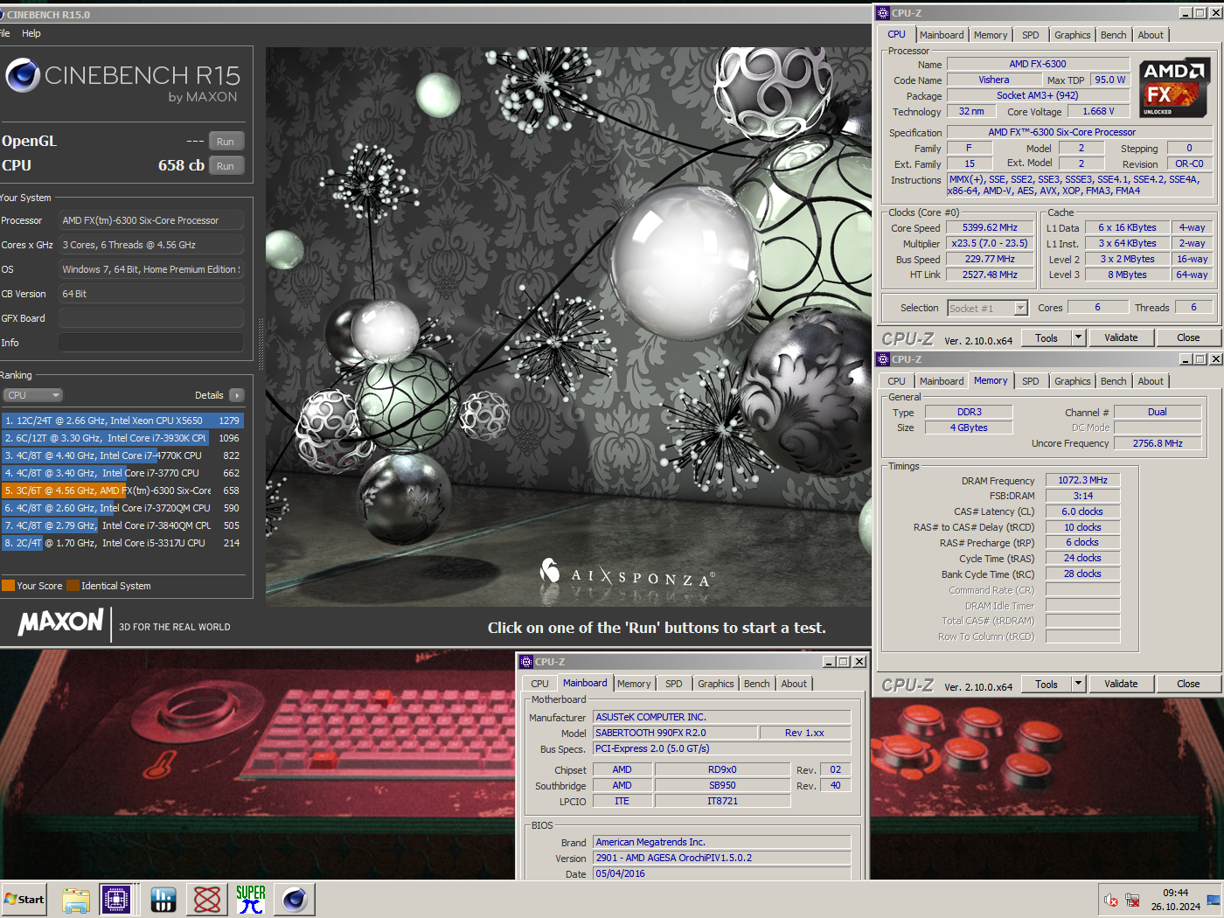
Task: Open the CPU ranking type dropdown
Action: [x=32, y=395]
